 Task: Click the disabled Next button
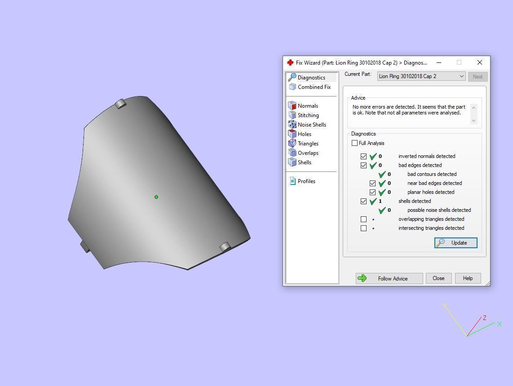tap(478, 77)
